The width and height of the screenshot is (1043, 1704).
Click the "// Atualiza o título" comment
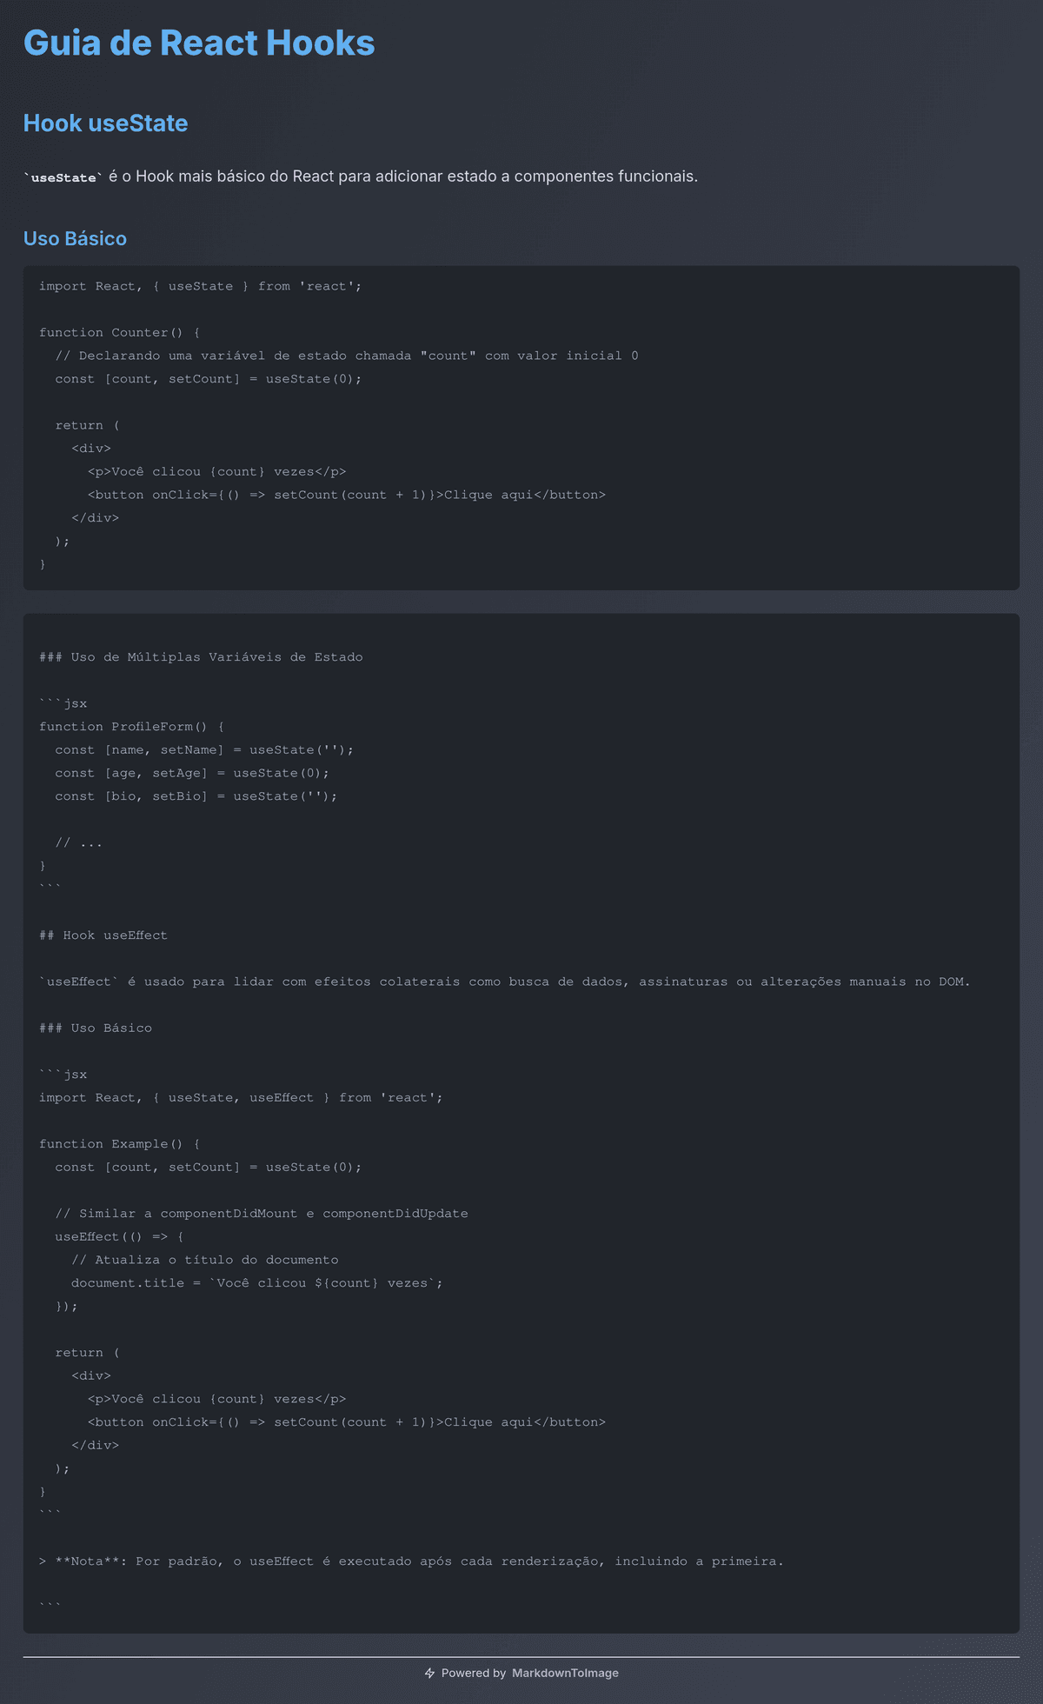pos(204,1260)
